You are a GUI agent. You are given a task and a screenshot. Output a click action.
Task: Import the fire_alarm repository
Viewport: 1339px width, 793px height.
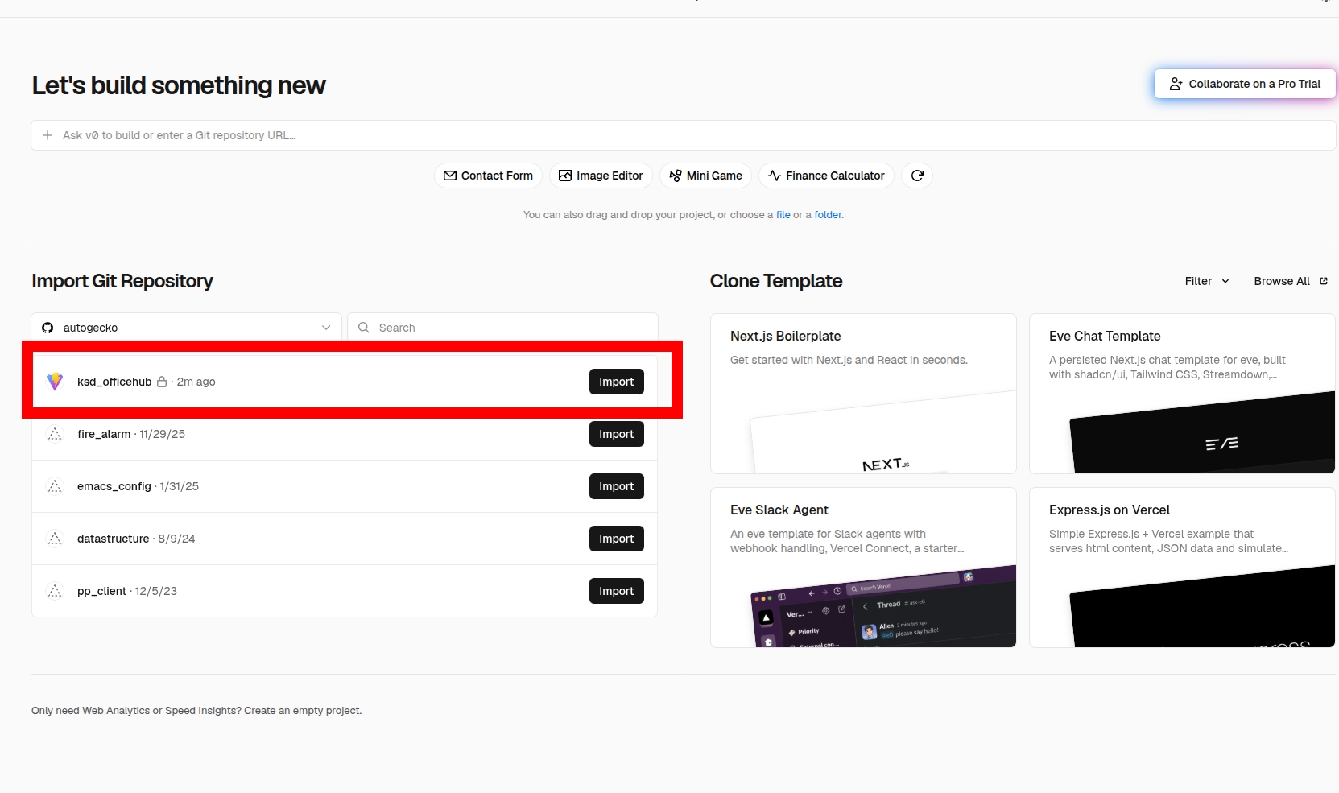(x=617, y=434)
